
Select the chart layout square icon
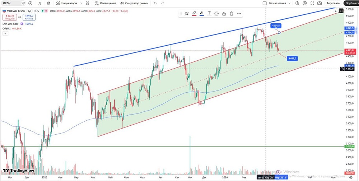[265, 3]
